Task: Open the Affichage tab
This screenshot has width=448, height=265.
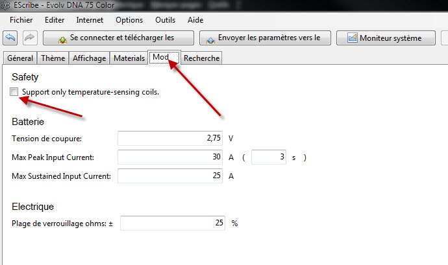Action: pos(89,58)
